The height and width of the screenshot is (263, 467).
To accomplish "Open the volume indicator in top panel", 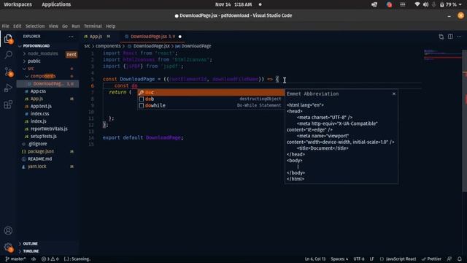I will tap(425, 4).
